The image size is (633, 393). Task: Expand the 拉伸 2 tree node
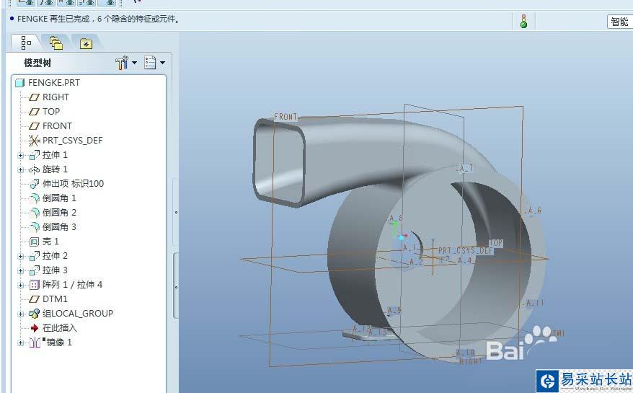[21, 256]
